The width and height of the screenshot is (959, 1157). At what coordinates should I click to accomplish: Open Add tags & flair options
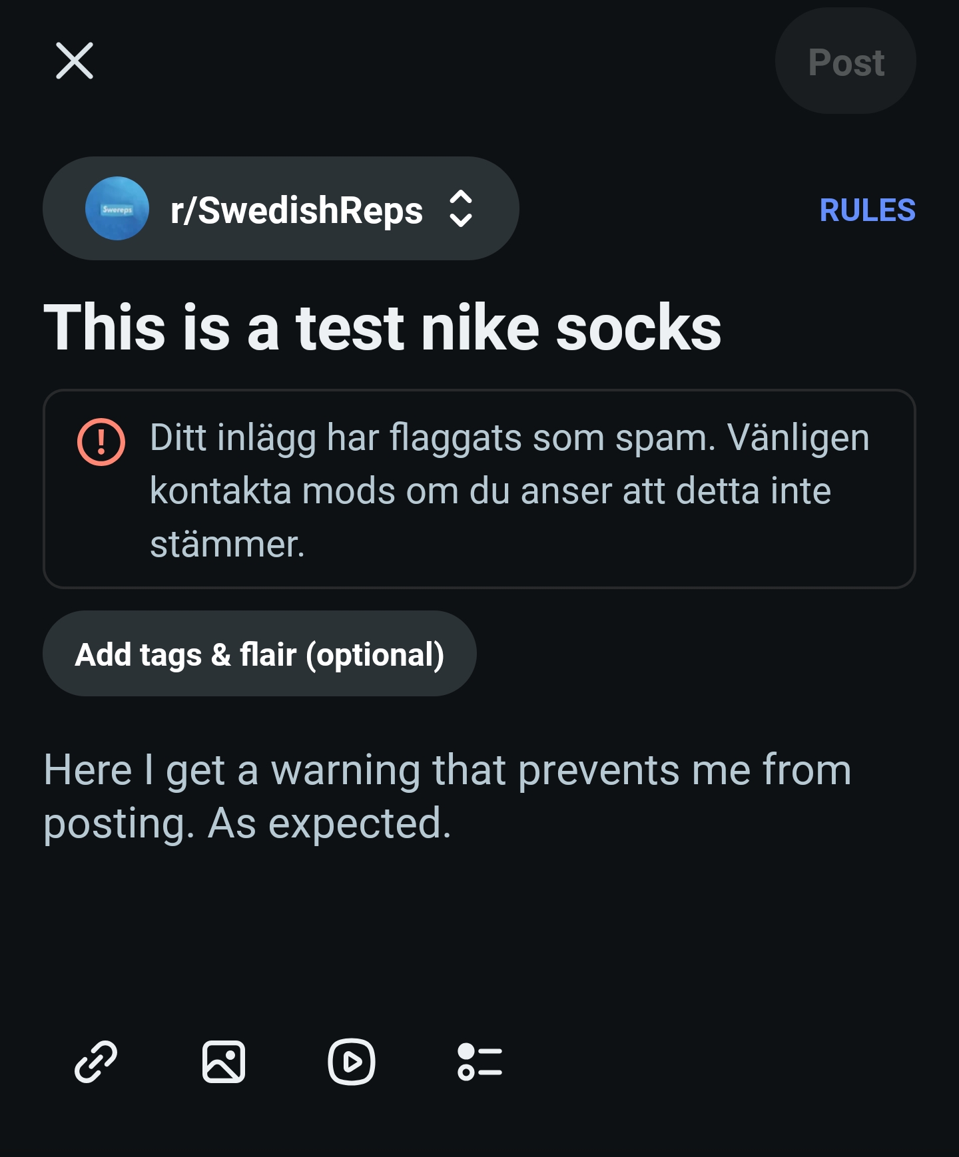click(260, 654)
